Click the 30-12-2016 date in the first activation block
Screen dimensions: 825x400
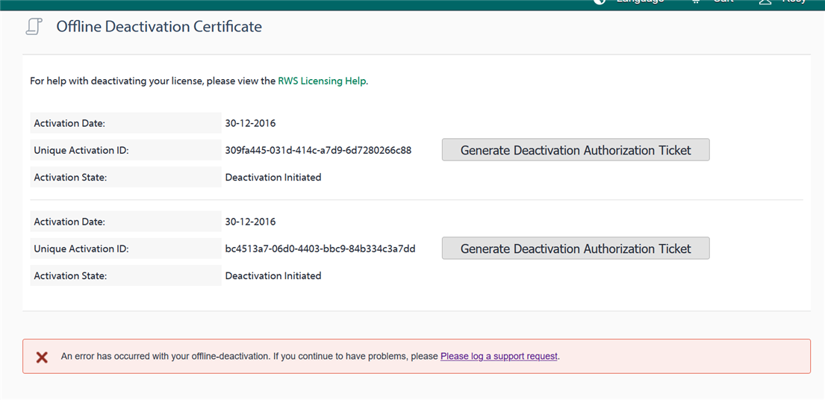point(250,124)
